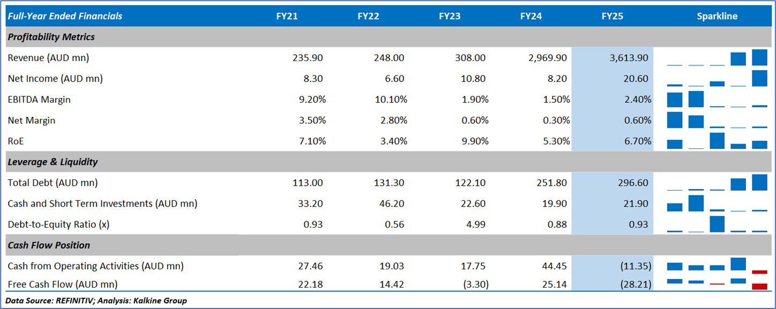Click the Debt-to-Equity Ratio sparkline
The height and width of the screenshot is (309, 776).
click(x=717, y=224)
